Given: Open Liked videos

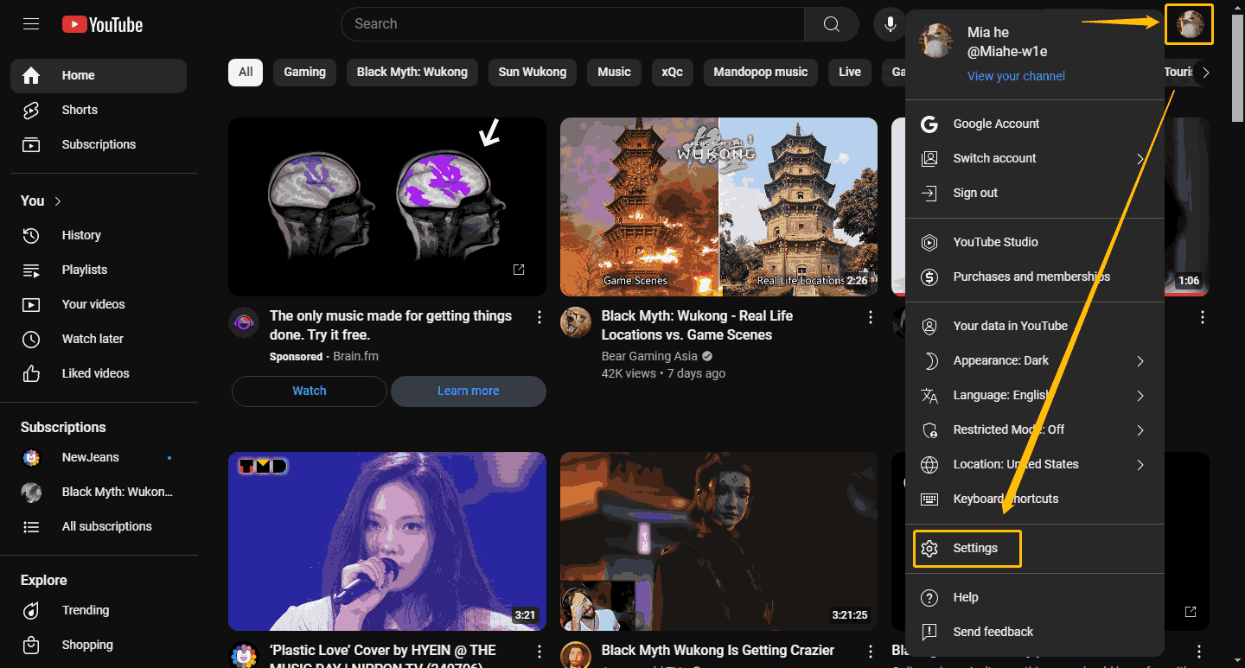Looking at the screenshot, I should point(99,373).
